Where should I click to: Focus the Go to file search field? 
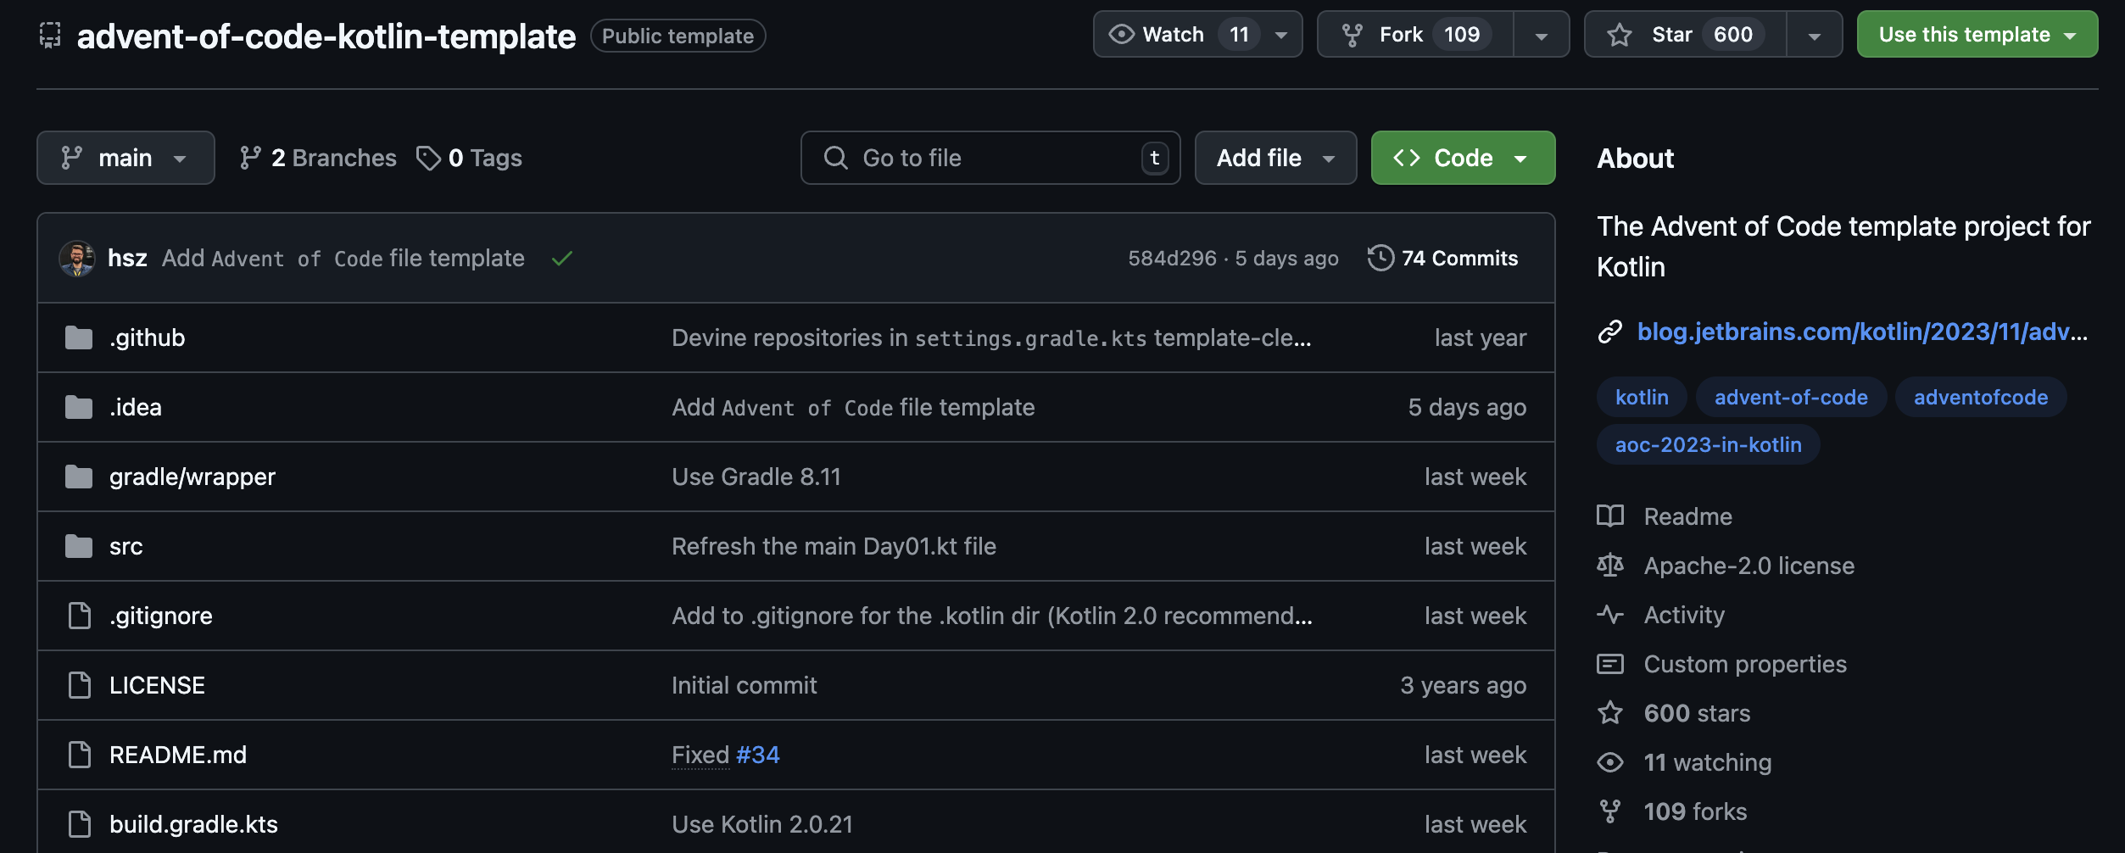pyautogui.click(x=990, y=158)
